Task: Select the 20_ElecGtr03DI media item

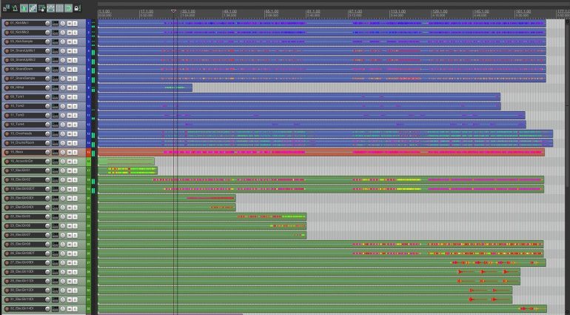Action: pyautogui.click(x=167, y=198)
